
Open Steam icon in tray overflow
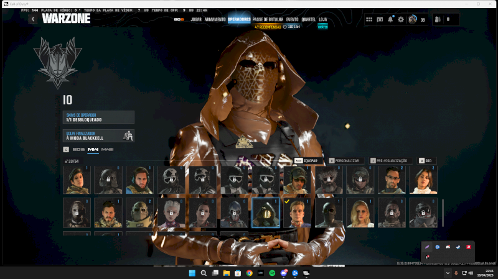click(x=458, y=247)
